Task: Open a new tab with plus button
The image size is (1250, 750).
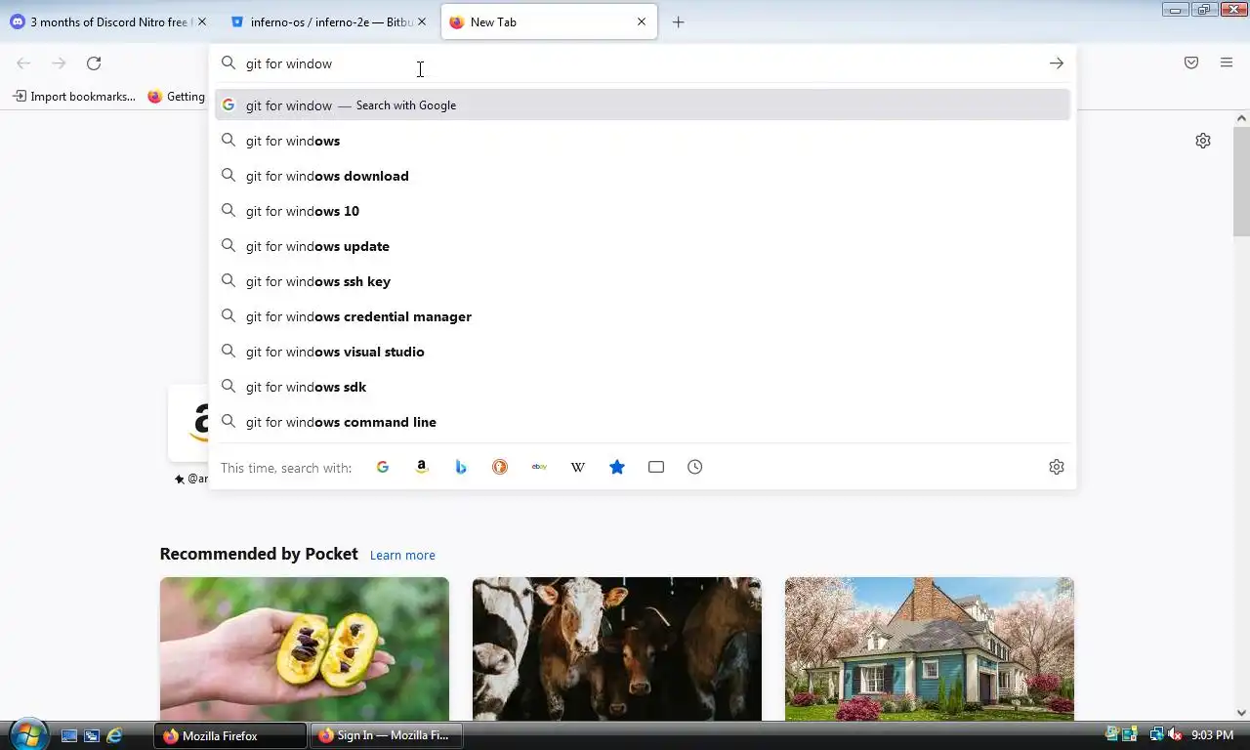Action: [679, 21]
